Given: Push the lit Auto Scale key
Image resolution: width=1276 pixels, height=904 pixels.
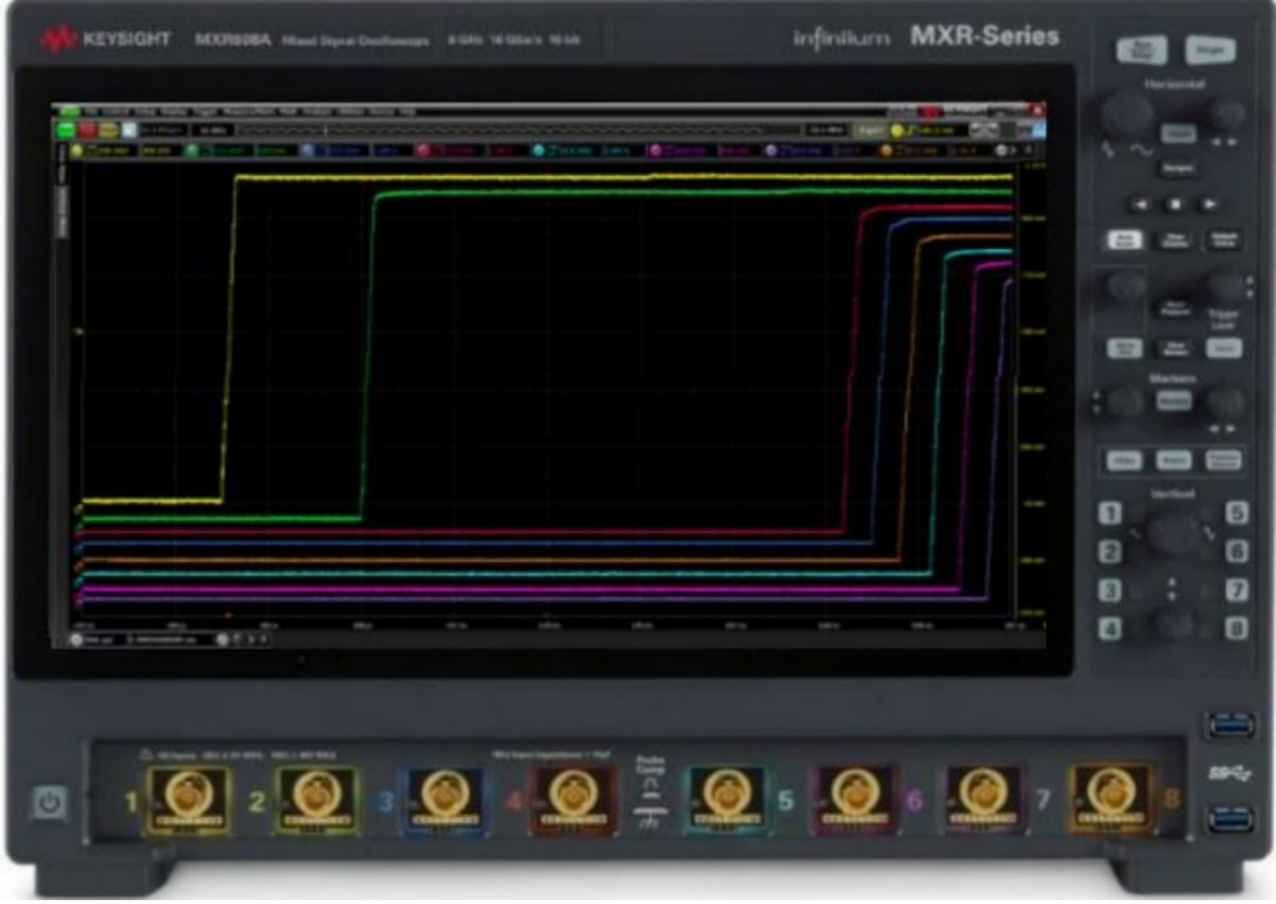Looking at the screenshot, I should click(1125, 240).
